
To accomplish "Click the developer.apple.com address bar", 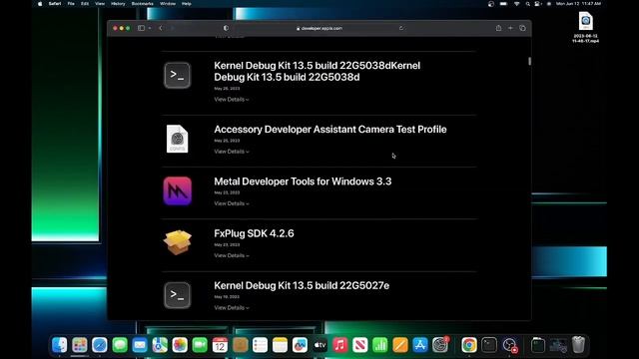I will click(319, 28).
